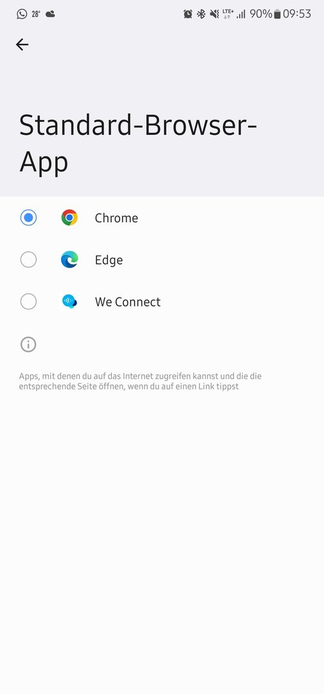Tap the info circle icon
The width and height of the screenshot is (324, 694).
pyautogui.click(x=28, y=344)
